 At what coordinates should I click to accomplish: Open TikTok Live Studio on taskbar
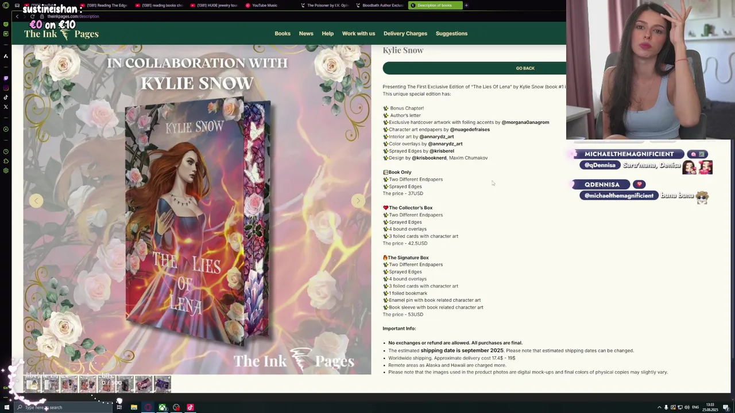click(x=190, y=407)
